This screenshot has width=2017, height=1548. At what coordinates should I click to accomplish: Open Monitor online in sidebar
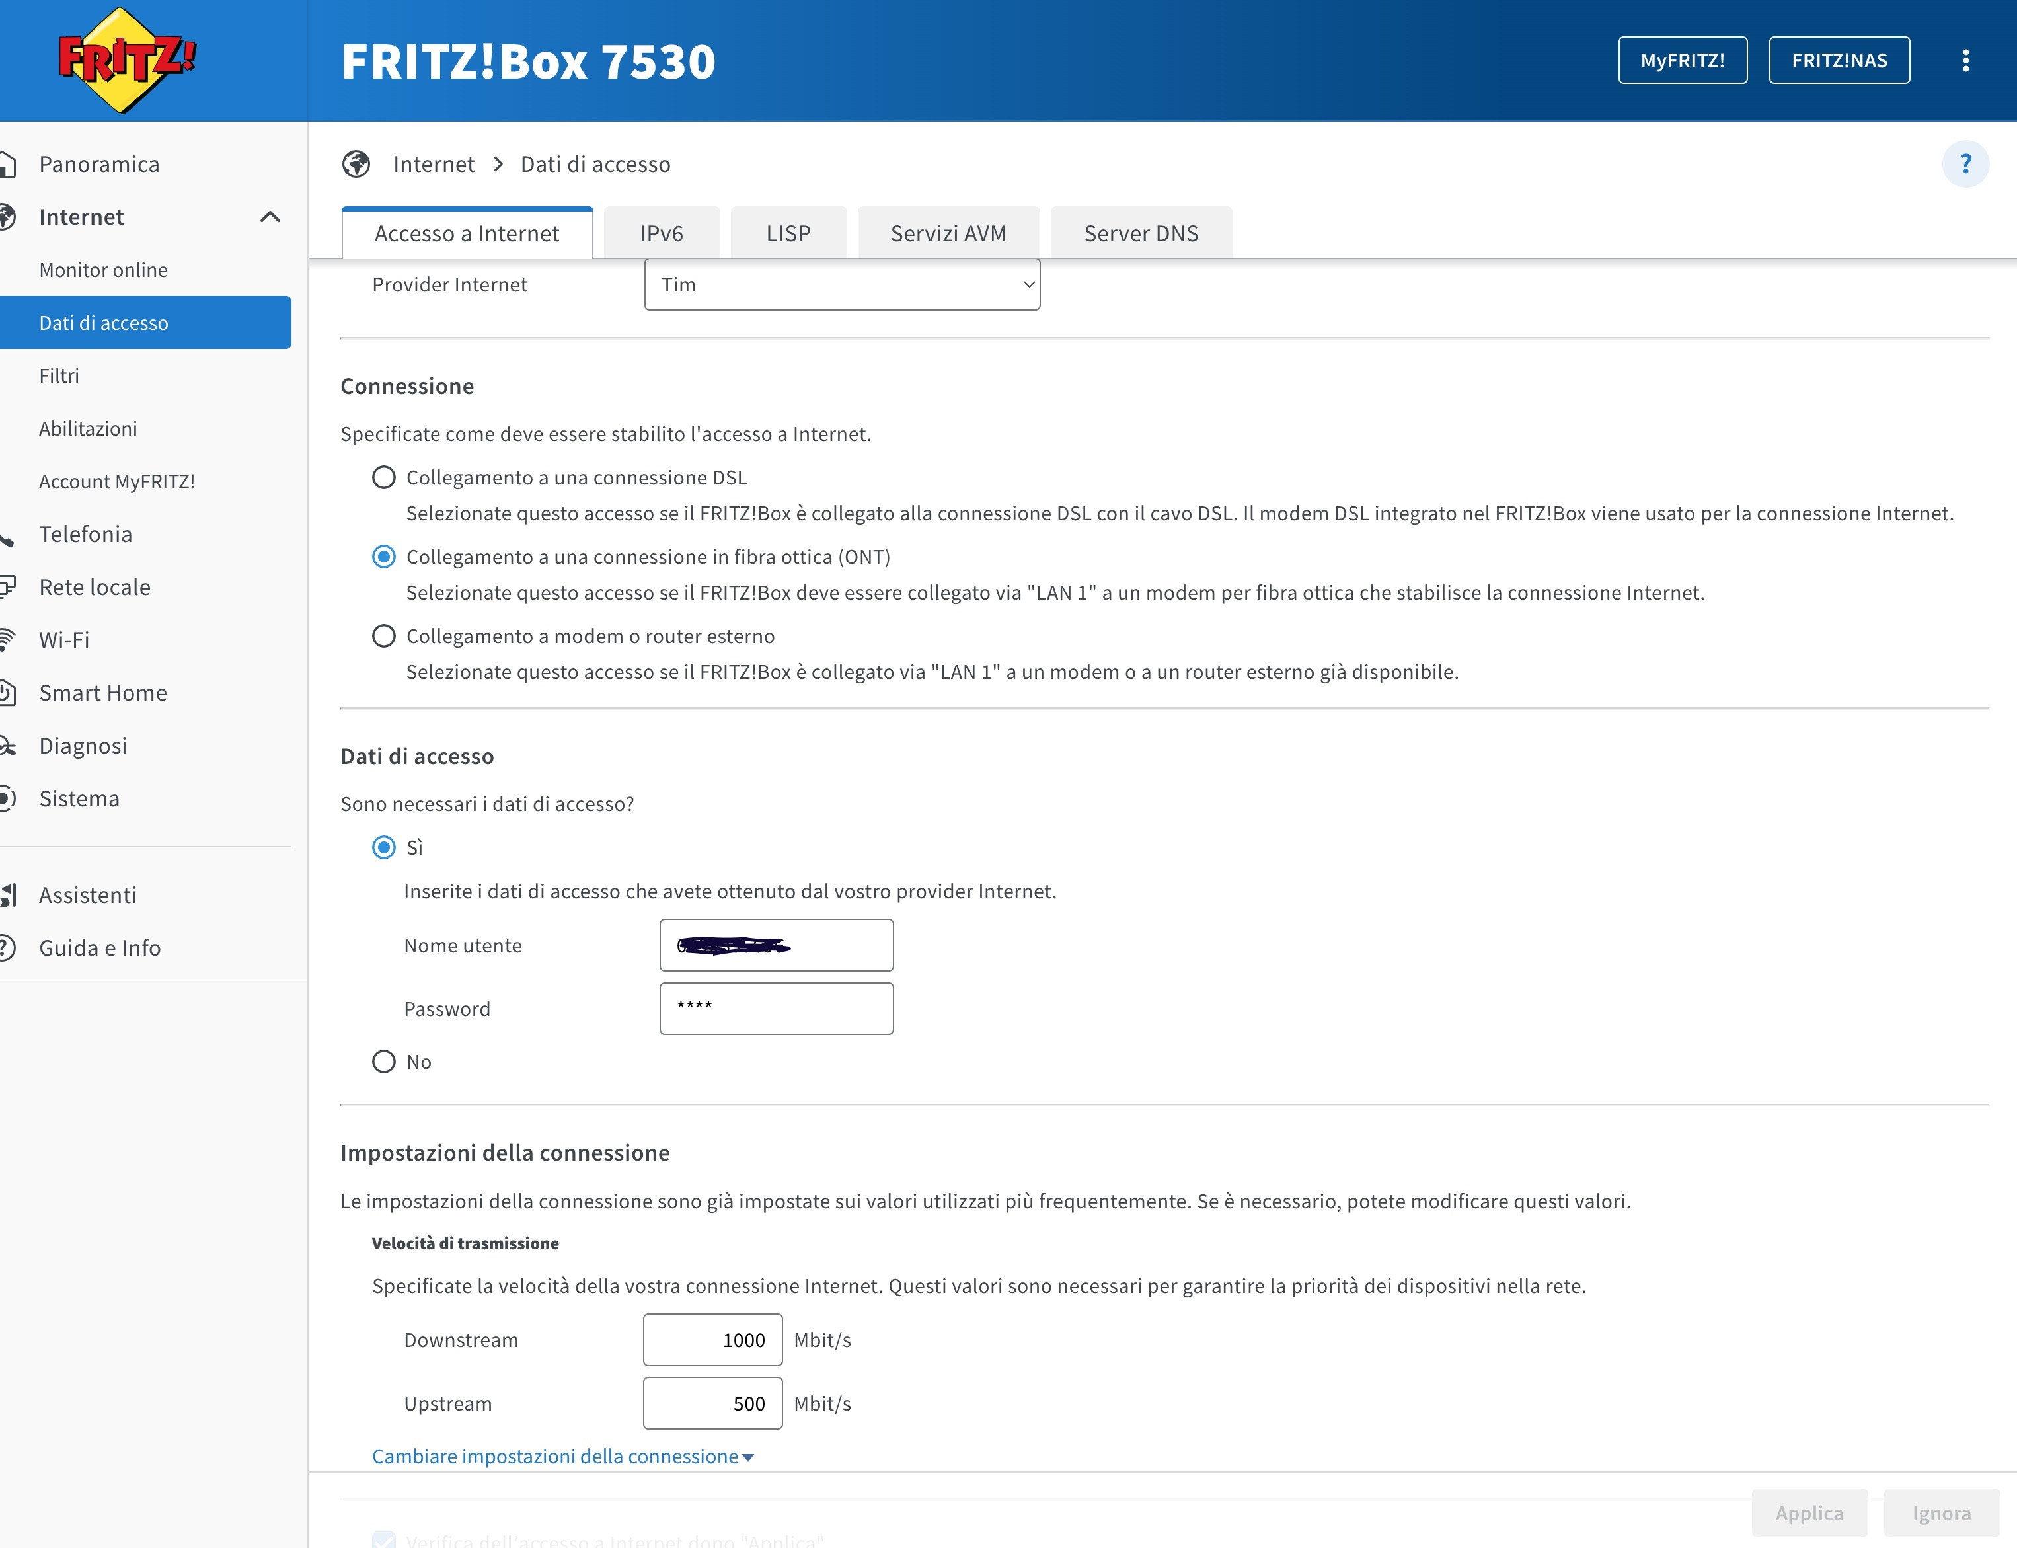tap(103, 270)
